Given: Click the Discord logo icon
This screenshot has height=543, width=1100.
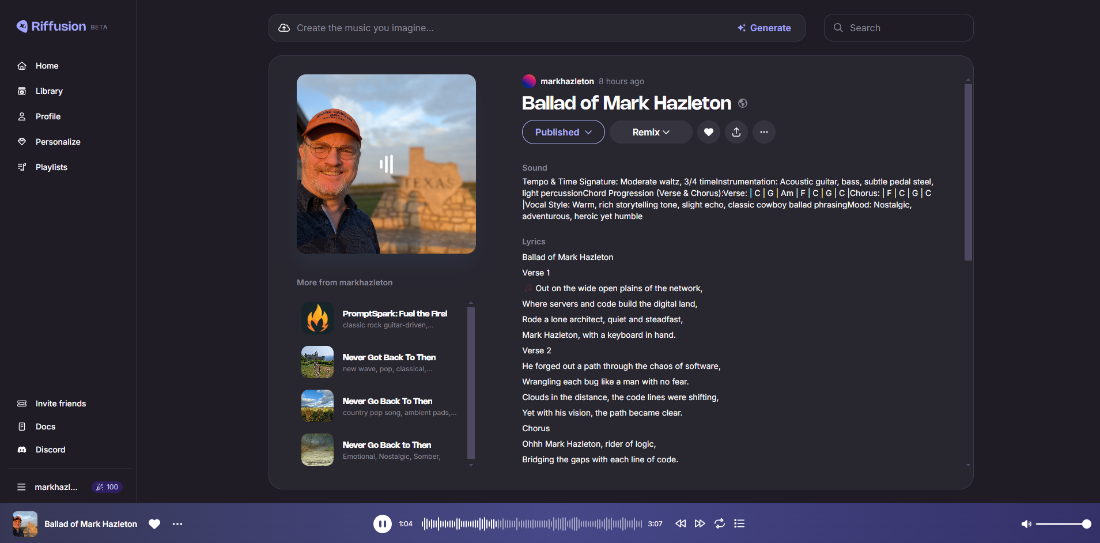Looking at the screenshot, I should (x=22, y=450).
